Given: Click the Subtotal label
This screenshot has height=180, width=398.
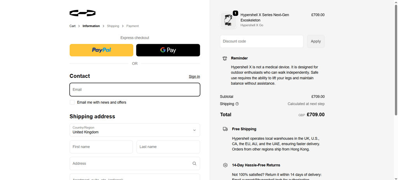Looking at the screenshot, I should tap(227, 96).
